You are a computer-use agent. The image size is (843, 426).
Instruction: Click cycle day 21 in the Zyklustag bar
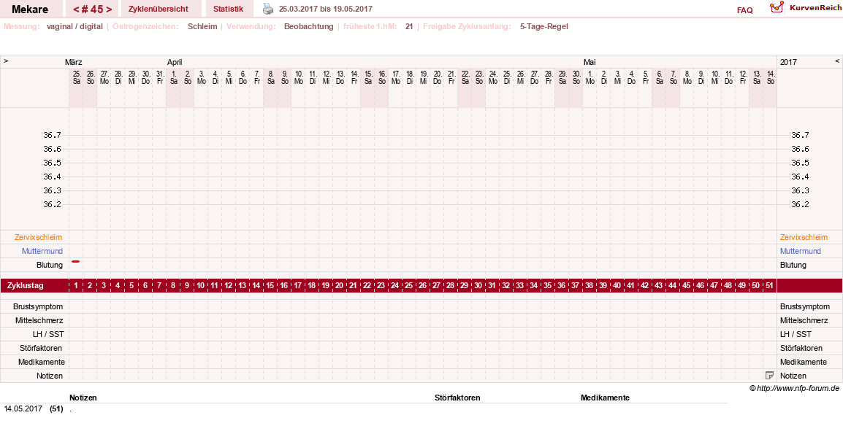pos(354,286)
